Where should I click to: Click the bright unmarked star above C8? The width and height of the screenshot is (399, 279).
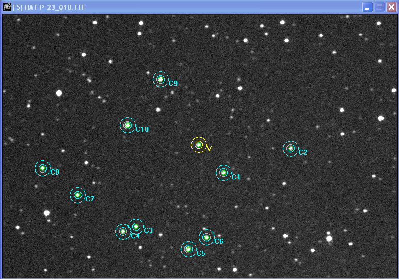59,93
